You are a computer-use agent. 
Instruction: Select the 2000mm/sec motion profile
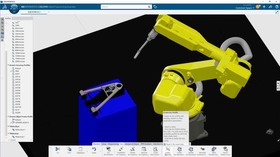click(20, 61)
